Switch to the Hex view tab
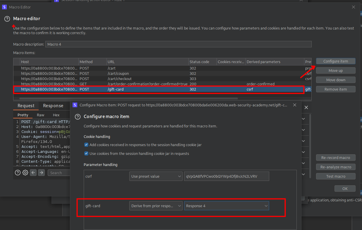 click(56, 115)
